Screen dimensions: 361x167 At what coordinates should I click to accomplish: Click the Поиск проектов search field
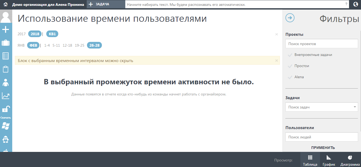(322, 44)
